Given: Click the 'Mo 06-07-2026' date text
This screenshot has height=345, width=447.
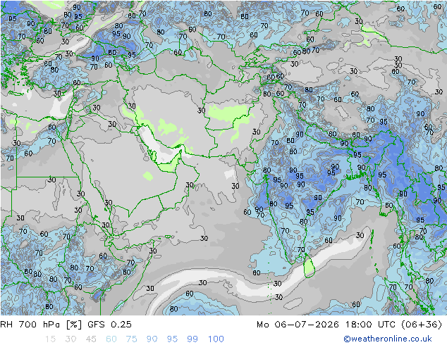Looking at the screenshot, I should click(298, 325).
